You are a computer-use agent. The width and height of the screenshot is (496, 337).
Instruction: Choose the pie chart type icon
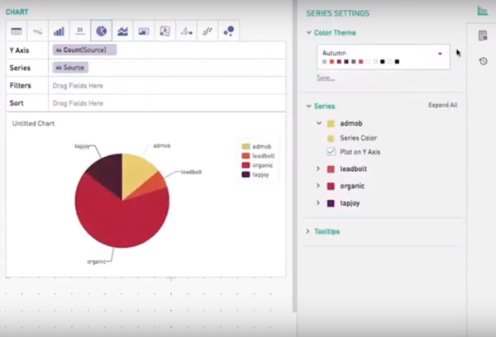click(102, 31)
